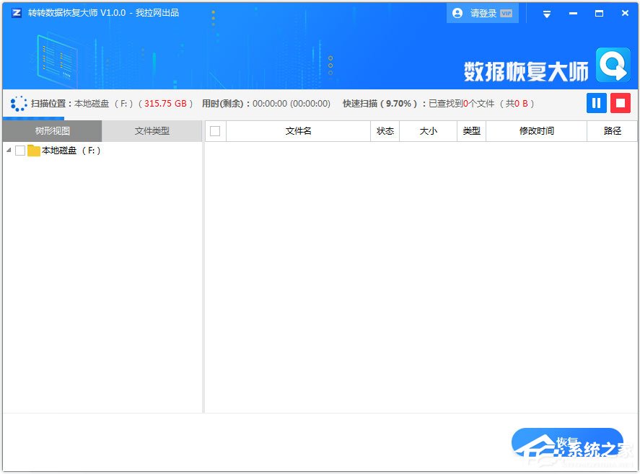The height and width of the screenshot is (474, 640).
Task: Stop the scan with the red stop button
Action: point(621,103)
